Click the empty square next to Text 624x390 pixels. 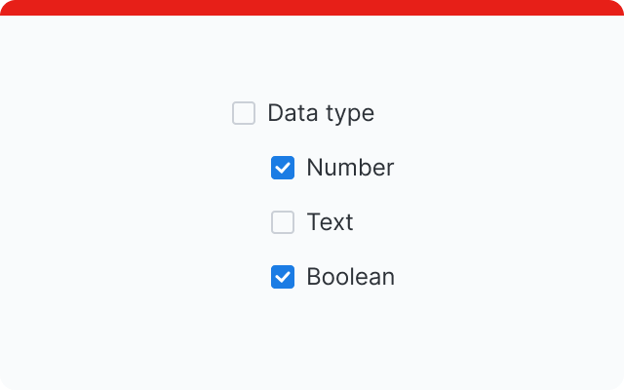tap(283, 222)
